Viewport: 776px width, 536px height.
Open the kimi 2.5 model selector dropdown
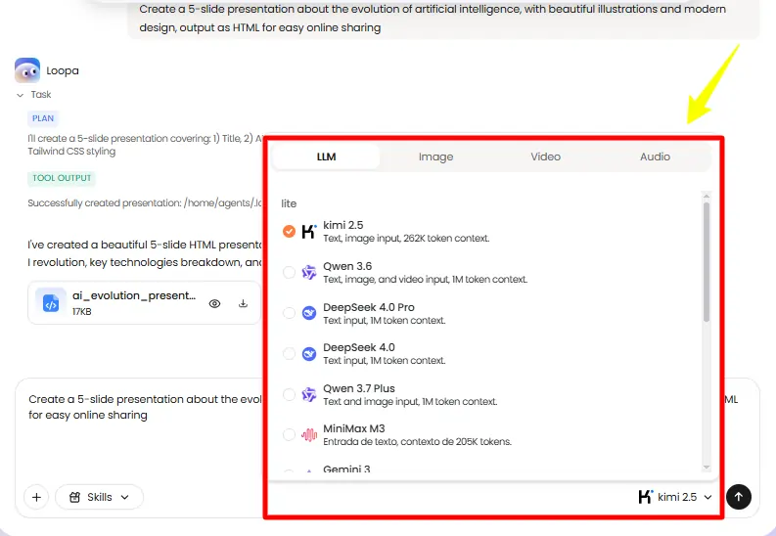pos(675,497)
